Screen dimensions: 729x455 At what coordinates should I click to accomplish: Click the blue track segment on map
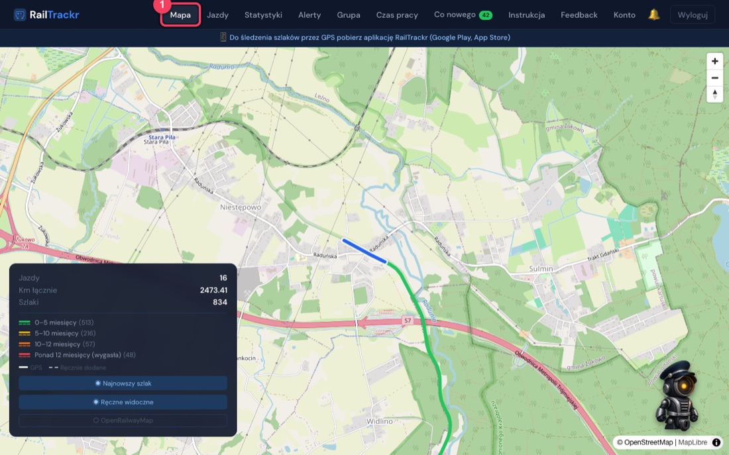point(364,251)
